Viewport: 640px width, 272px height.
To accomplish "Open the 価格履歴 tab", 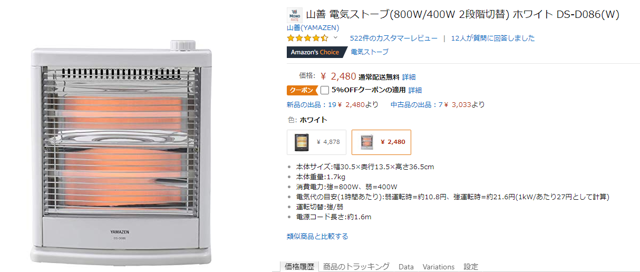I will click(299, 267).
